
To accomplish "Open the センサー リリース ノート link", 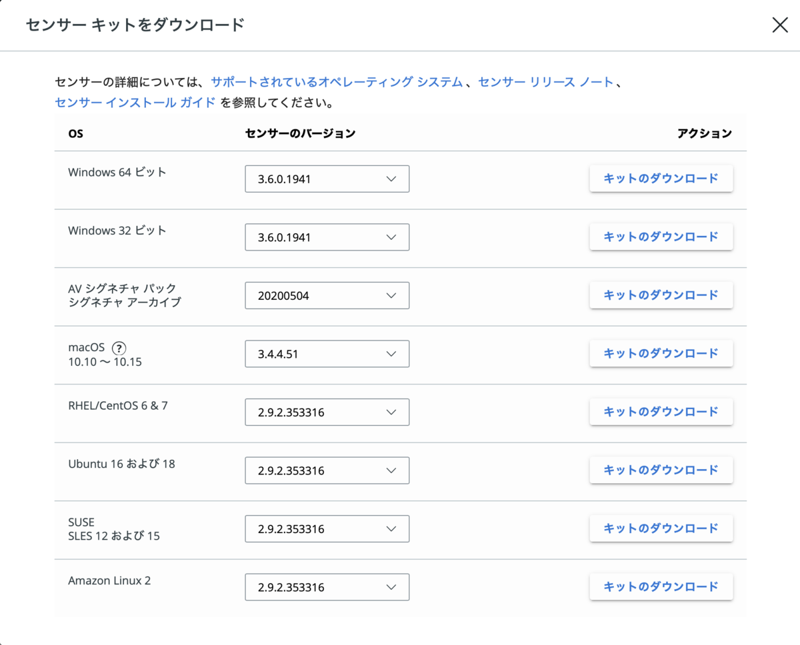I will (x=546, y=82).
